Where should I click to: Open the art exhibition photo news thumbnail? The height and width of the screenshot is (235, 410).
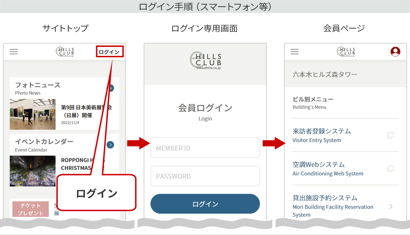click(x=33, y=114)
